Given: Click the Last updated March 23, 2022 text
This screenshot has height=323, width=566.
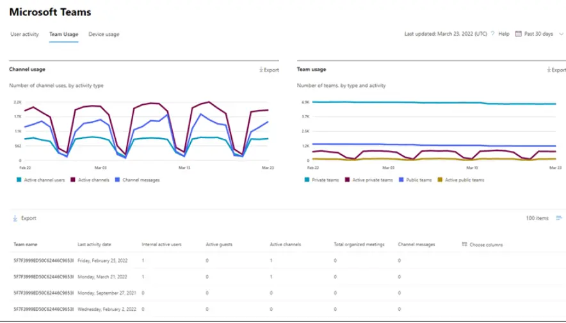Looking at the screenshot, I should 446,34.
